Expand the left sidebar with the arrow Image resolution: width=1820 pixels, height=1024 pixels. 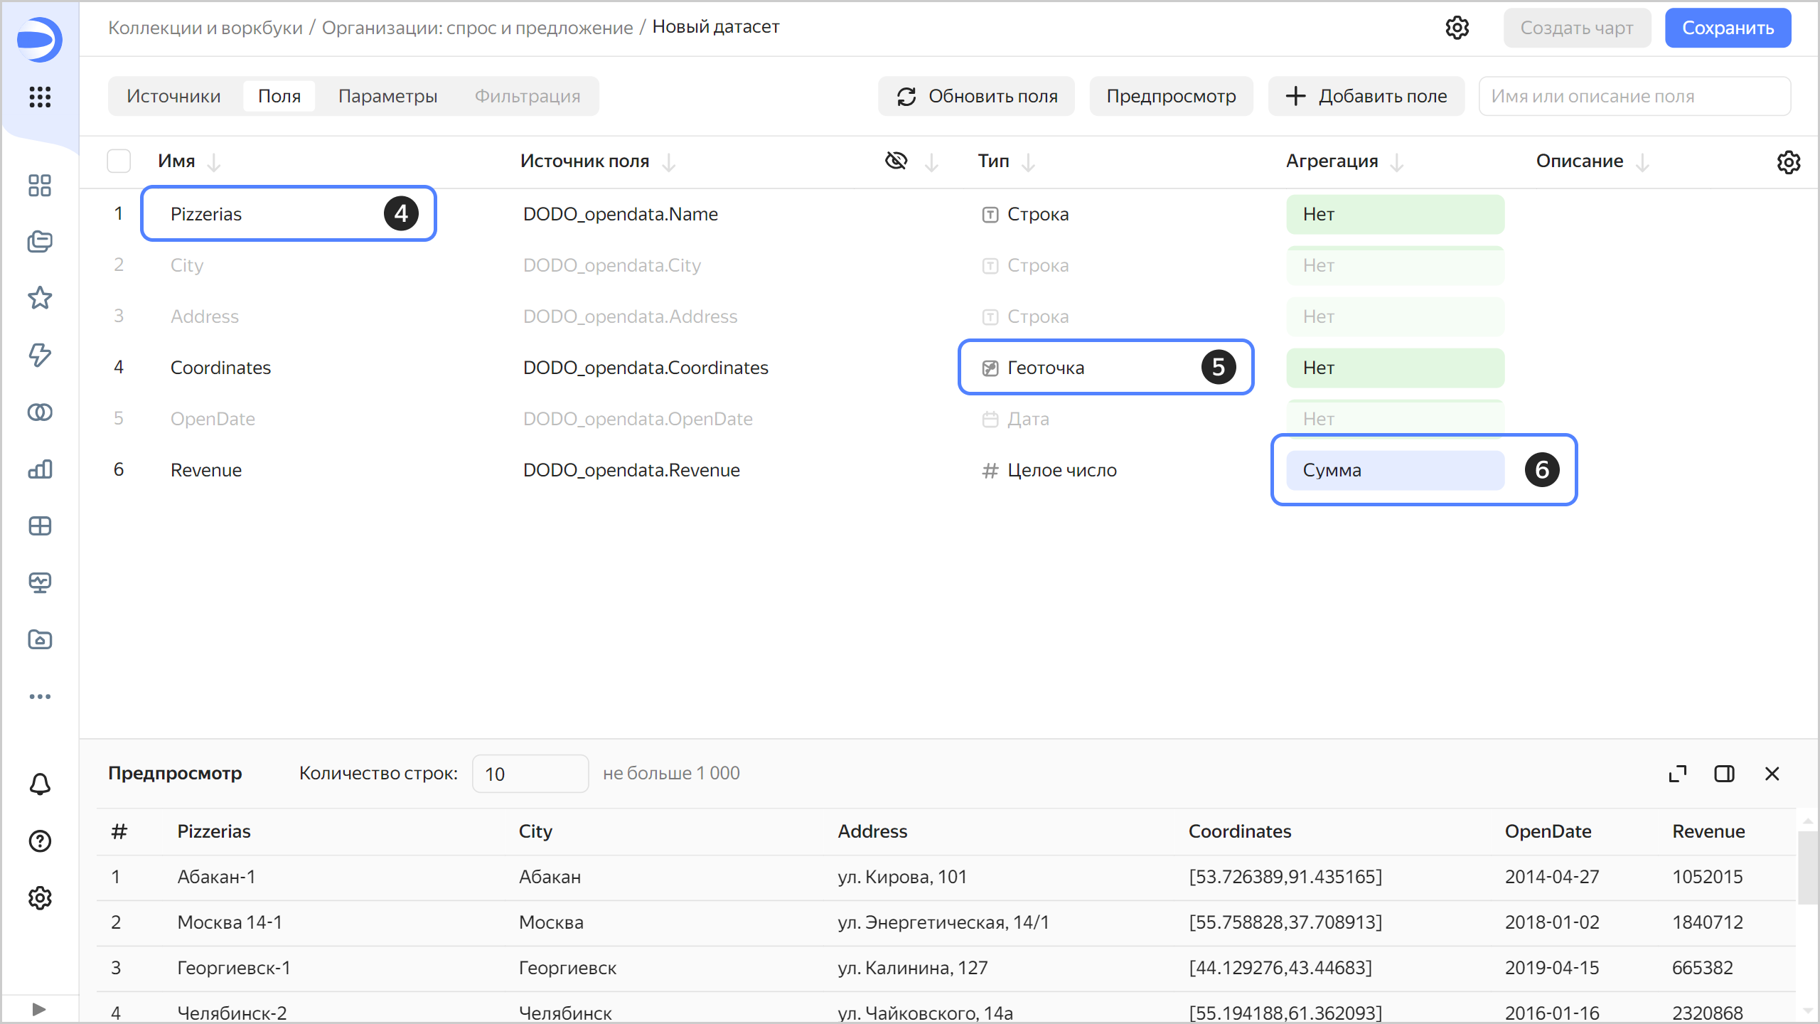(x=39, y=1009)
